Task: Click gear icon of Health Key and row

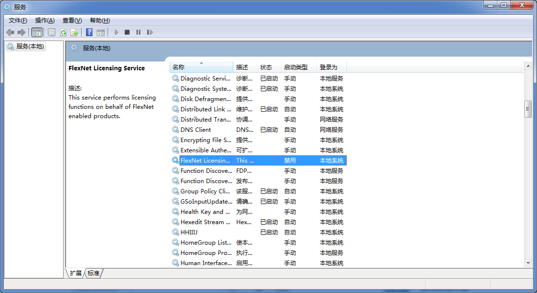Action: pos(176,211)
